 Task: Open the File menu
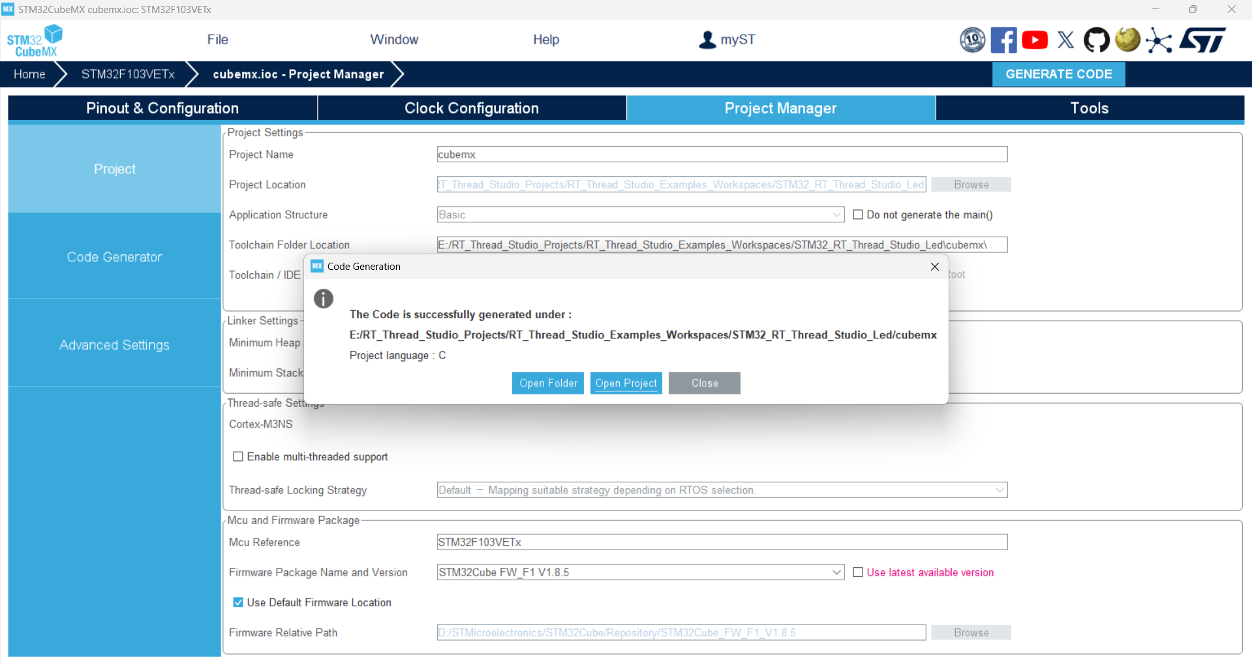click(x=217, y=40)
